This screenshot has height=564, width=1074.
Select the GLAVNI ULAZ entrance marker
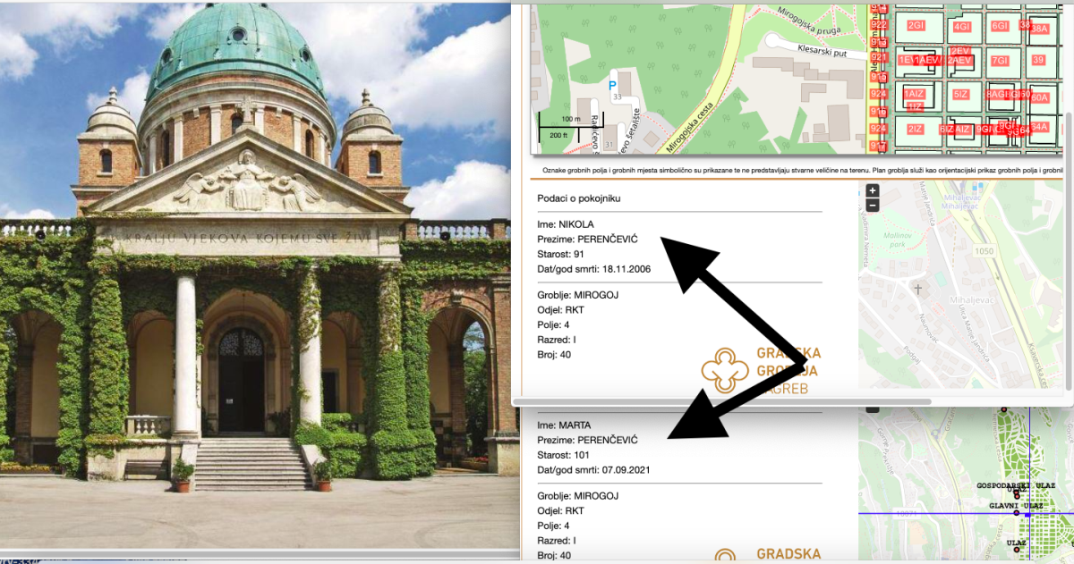click(1016, 512)
